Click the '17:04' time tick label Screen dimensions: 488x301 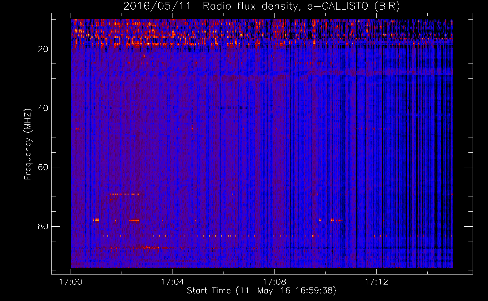tap(173, 282)
